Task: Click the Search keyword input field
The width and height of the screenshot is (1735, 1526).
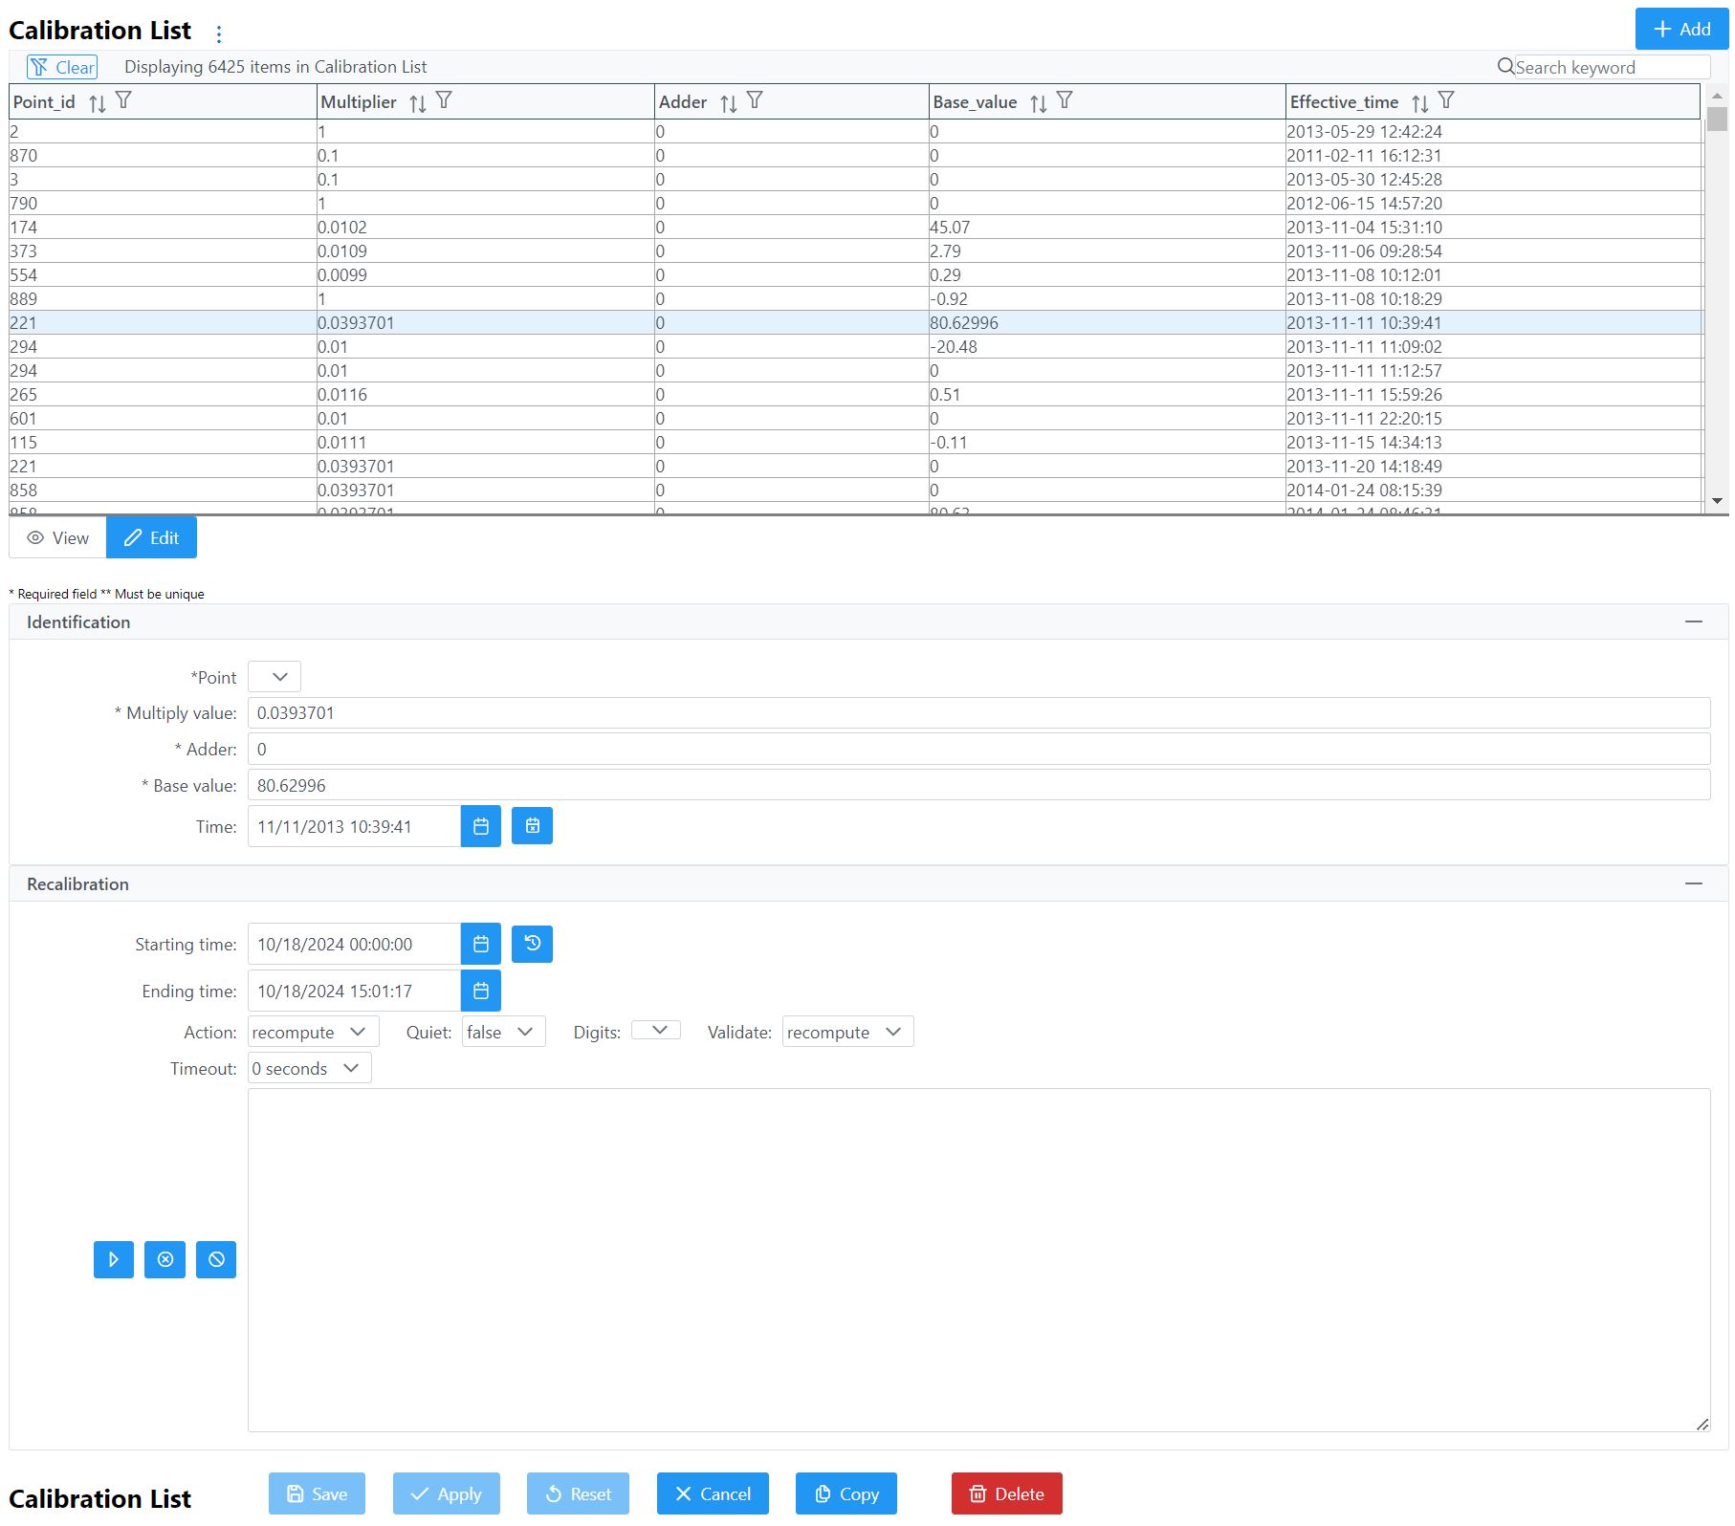Action: tap(1611, 67)
